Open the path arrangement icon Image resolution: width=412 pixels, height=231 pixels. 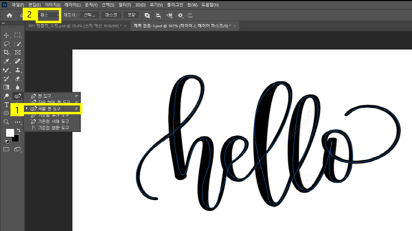(169, 15)
